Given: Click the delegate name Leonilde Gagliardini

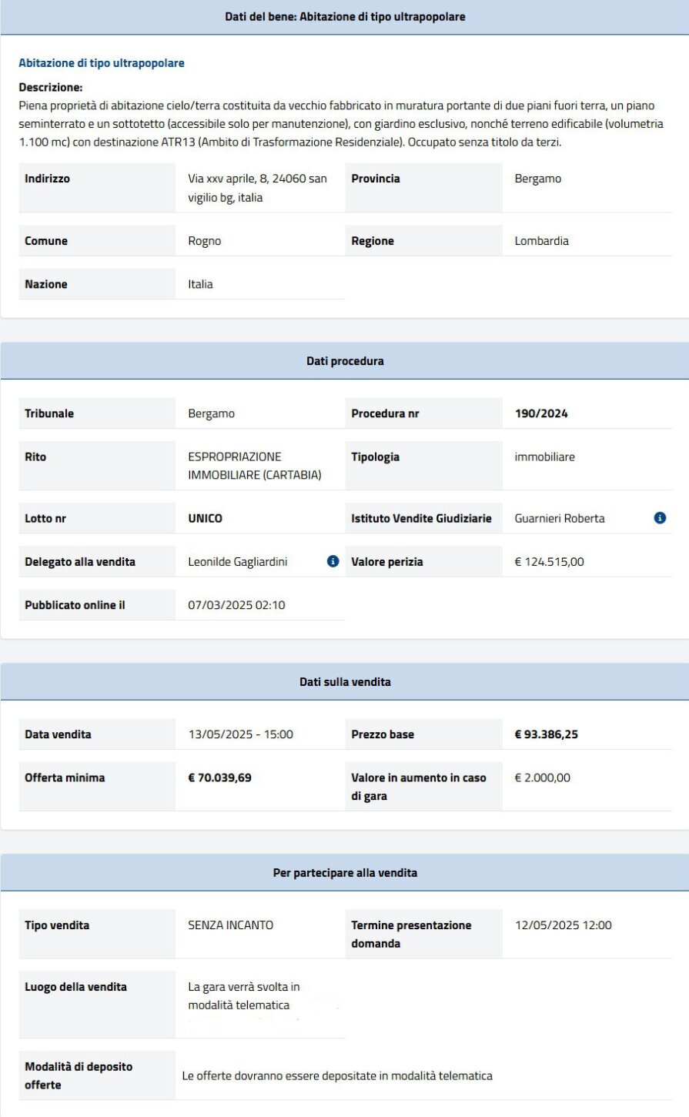Looking at the screenshot, I should click(237, 562).
